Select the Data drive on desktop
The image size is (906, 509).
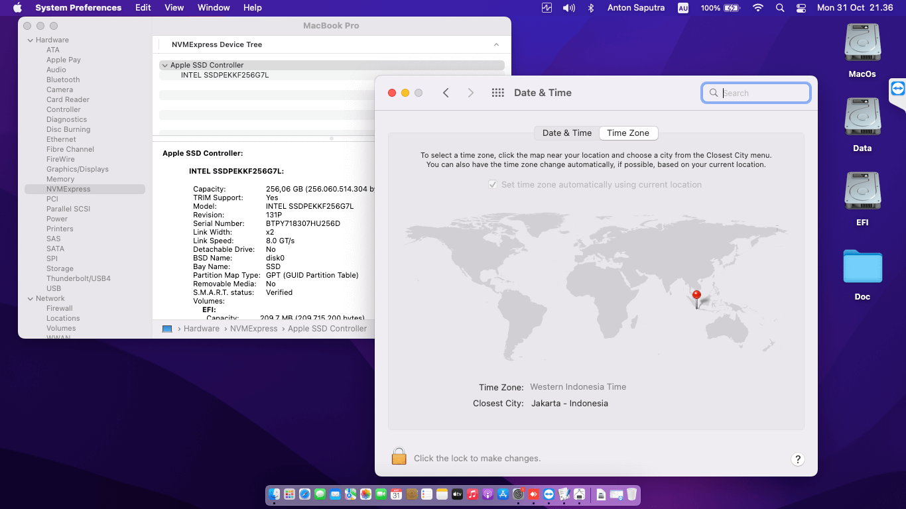pyautogui.click(x=862, y=125)
